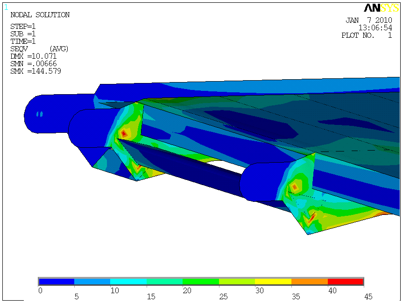Click the STEP=1 label
Image resolution: width=403 pixels, height=303 pixels.
click(x=23, y=27)
